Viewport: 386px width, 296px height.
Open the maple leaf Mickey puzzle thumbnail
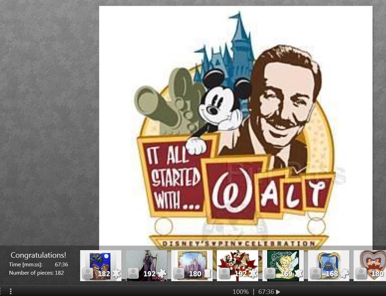pos(237,266)
